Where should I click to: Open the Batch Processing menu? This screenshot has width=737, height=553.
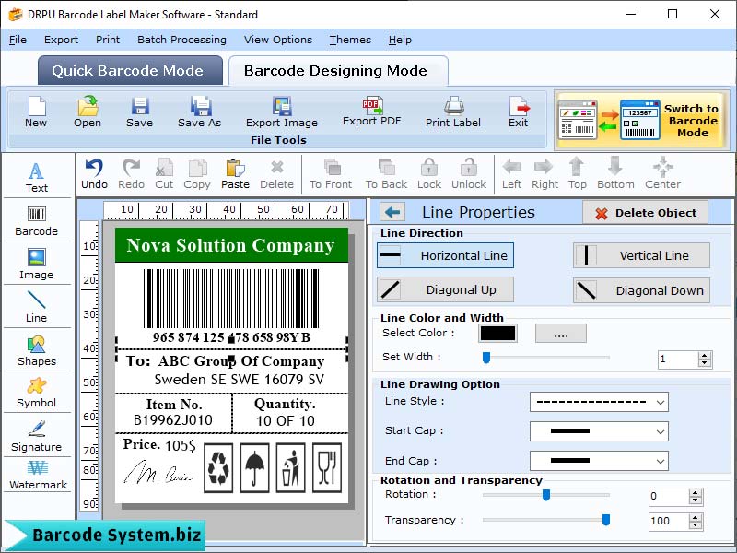tap(181, 40)
